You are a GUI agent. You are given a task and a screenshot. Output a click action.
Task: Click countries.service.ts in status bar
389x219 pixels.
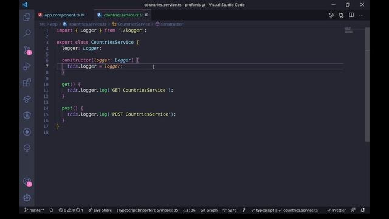(298, 210)
